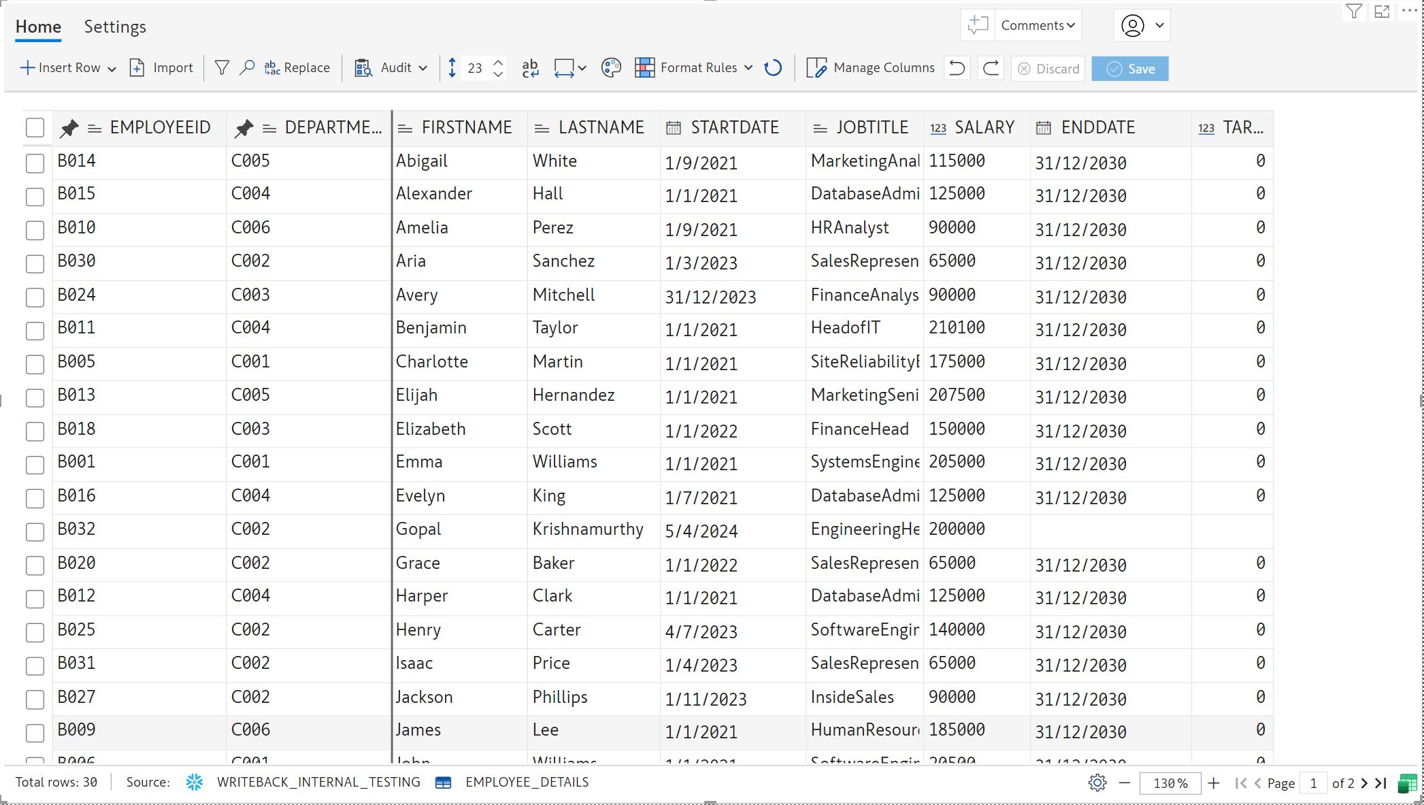Click the filter funnel icon in toolbar
Image resolution: width=1424 pixels, height=805 pixels.
(222, 68)
